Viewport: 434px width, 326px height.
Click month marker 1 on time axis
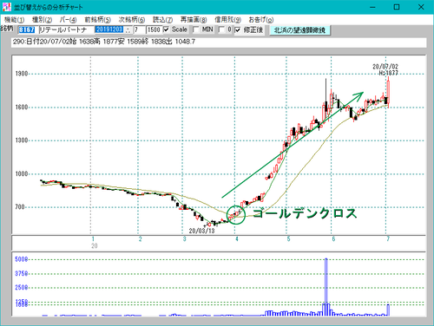point(93,239)
